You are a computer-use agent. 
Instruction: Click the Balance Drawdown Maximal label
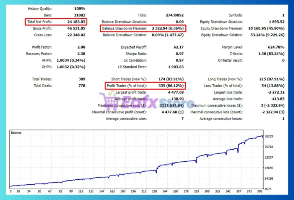(x=124, y=28)
